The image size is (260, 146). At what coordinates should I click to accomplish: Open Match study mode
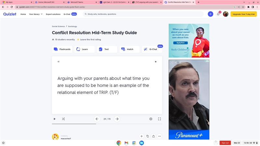pos(129,49)
